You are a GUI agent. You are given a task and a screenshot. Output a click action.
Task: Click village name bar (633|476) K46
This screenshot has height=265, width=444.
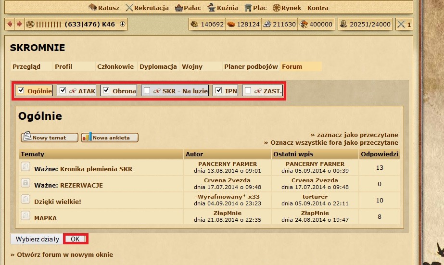pyautogui.click(x=90, y=25)
